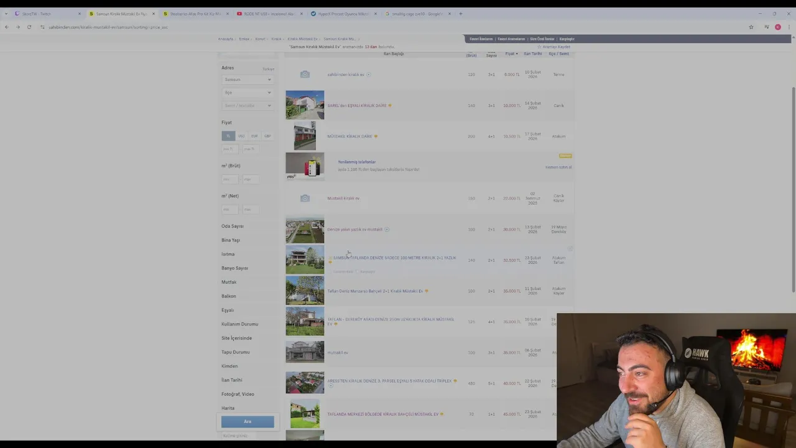
Task: Sort results by the Fiyat column header
Action: click(511, 54)
